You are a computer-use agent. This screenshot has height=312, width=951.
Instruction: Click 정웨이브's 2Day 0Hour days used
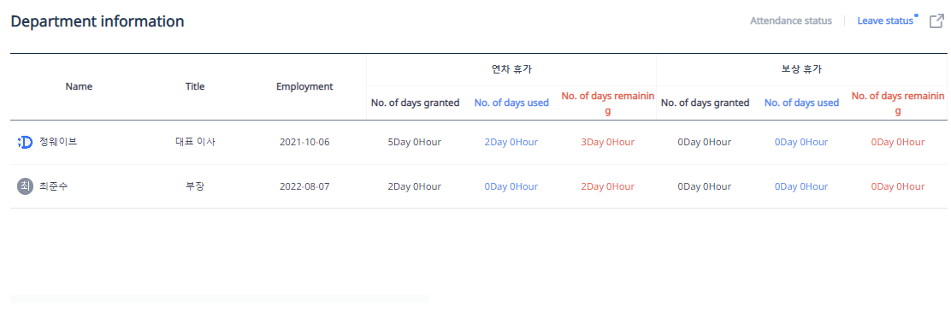tap(511, 143)
